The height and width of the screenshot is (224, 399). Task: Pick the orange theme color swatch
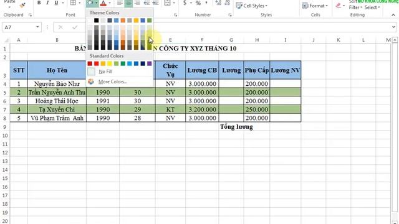123,21
